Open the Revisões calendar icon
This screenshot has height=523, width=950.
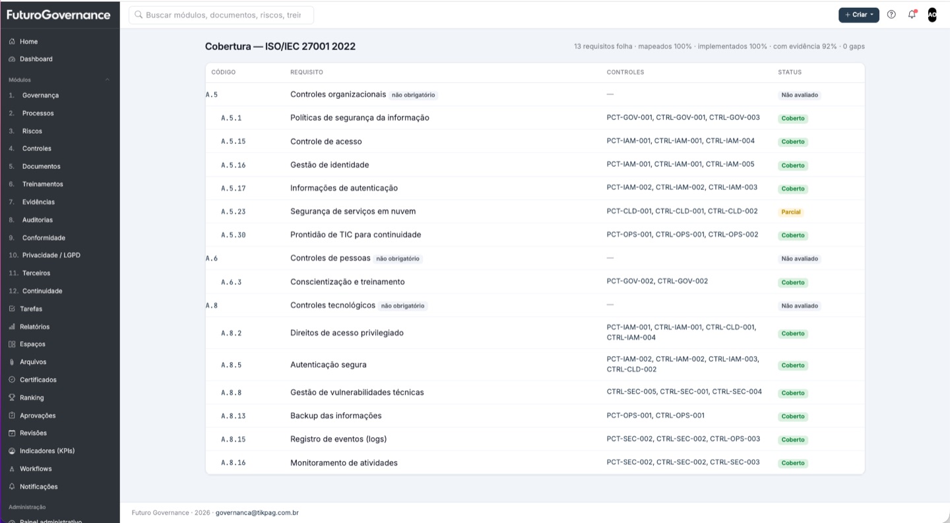coord(12,433)
